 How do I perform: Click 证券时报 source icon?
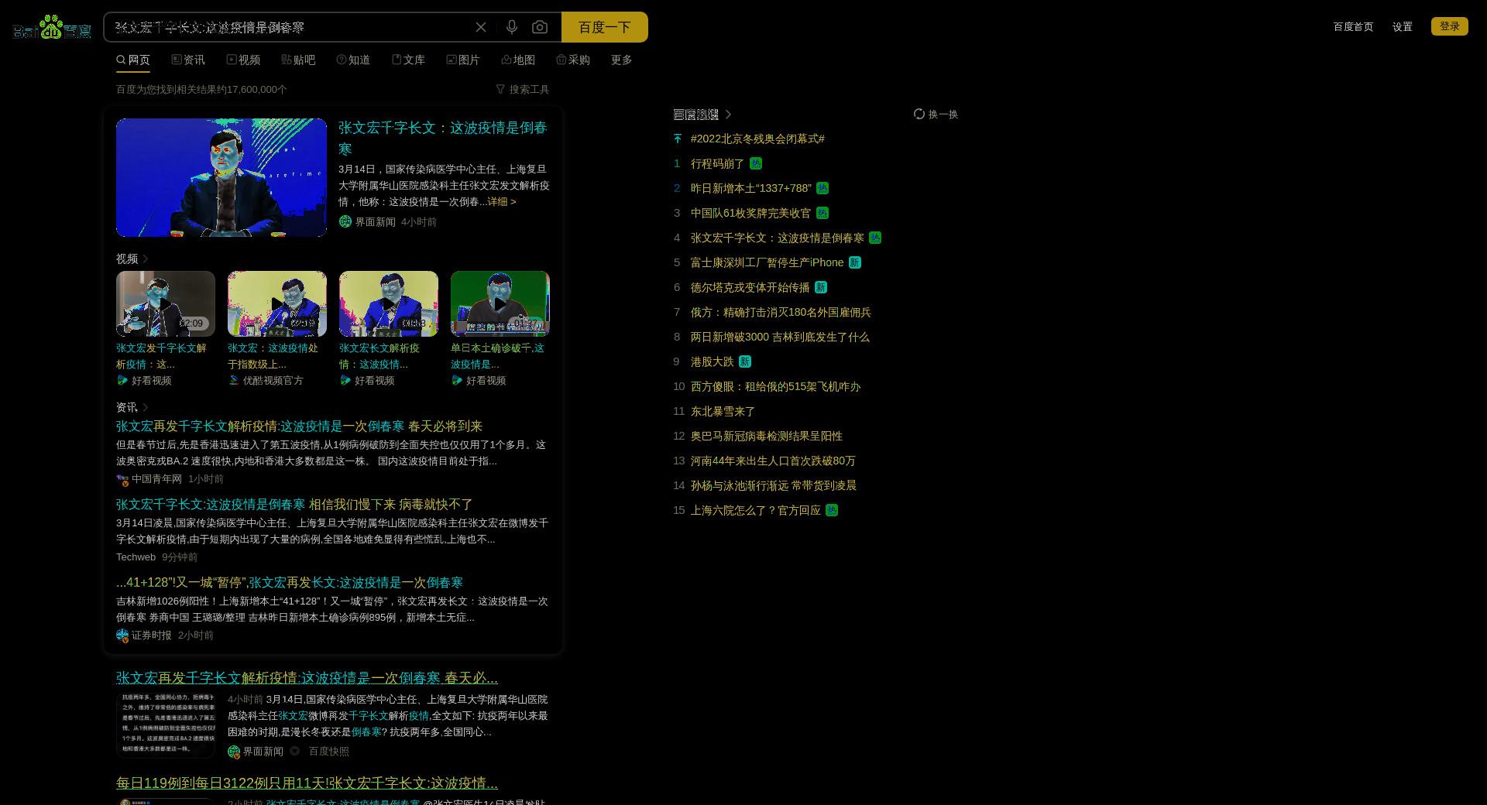[122, 635]
